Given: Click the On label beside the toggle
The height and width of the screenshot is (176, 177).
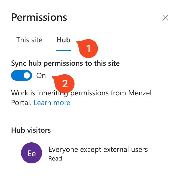Looking at the screenshot, I should coord(41,76).
